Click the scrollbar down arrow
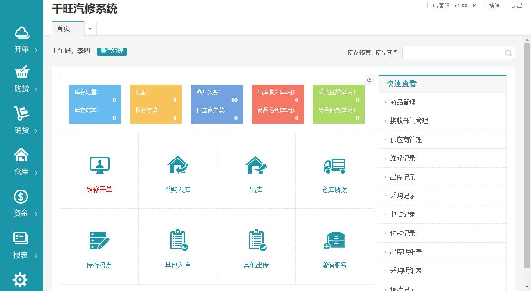Image resolution: width=531 pixels, height=291 pixels. point(527,287)
